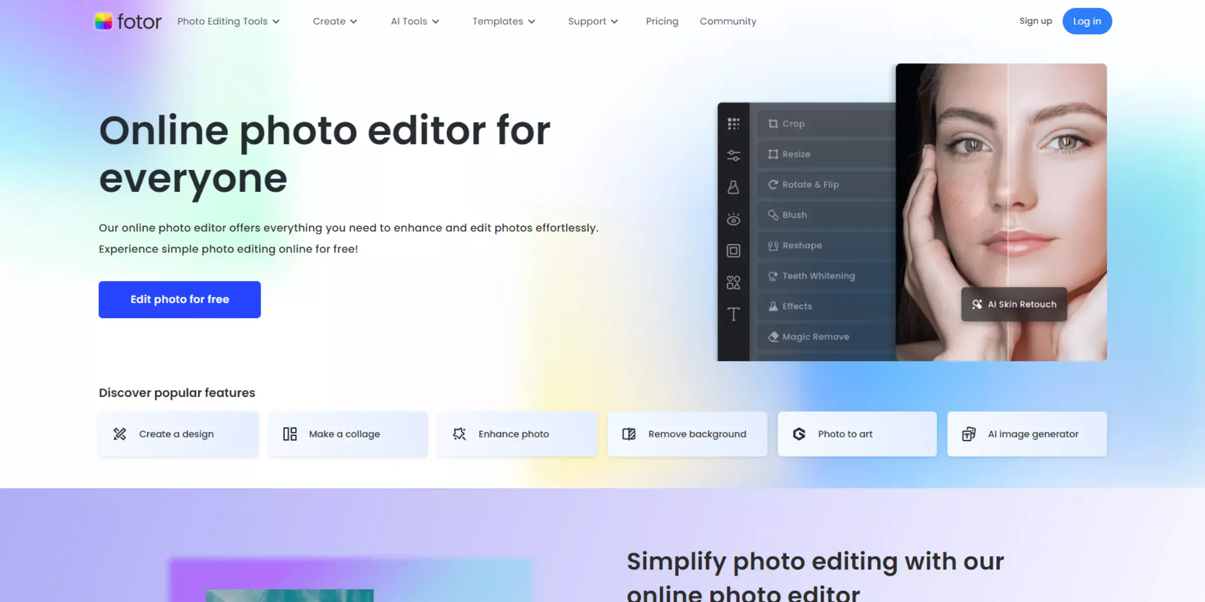The width and height of the screenshot is (1205, 602).
Task: Click the Log in button
Action: point(1088,21)
